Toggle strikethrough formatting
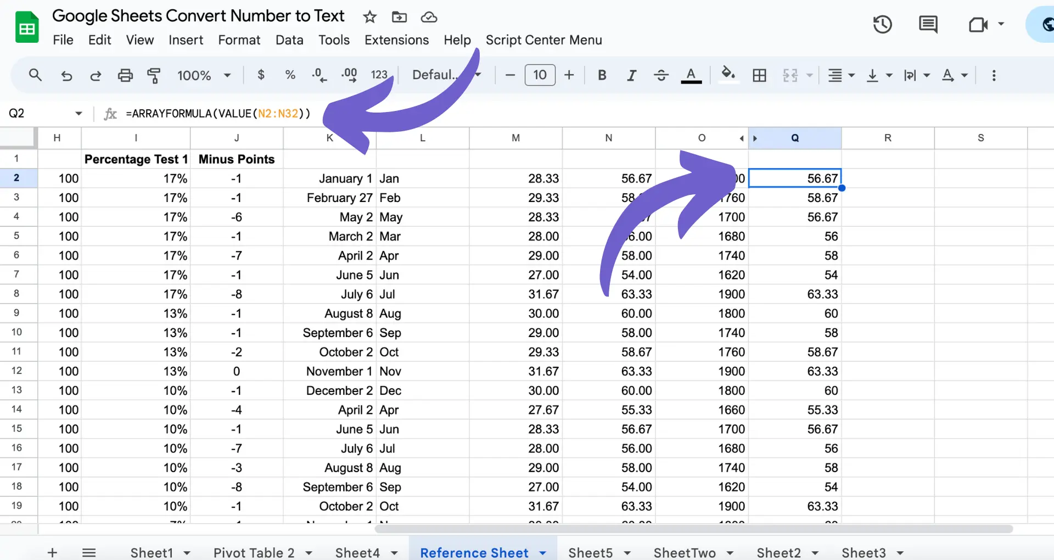The image size is (1054, 560). pos(661,75)
